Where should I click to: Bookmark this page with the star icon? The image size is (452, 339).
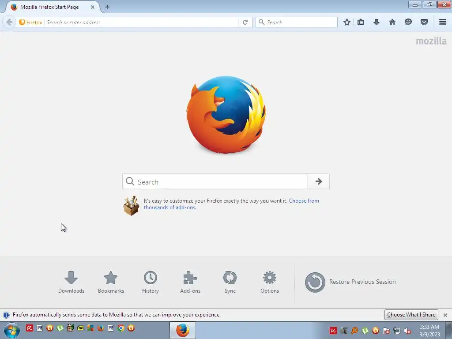[347, 22]
